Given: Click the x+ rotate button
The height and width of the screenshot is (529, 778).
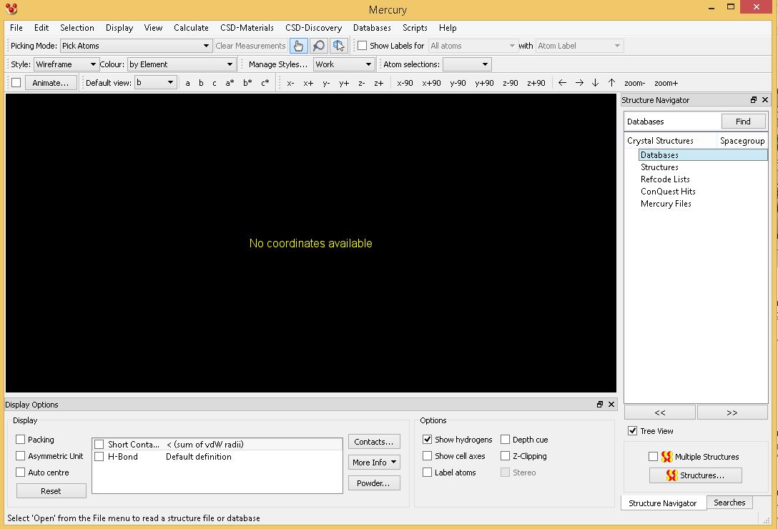Looking at the screenshot, I should (x=308, y=83).
